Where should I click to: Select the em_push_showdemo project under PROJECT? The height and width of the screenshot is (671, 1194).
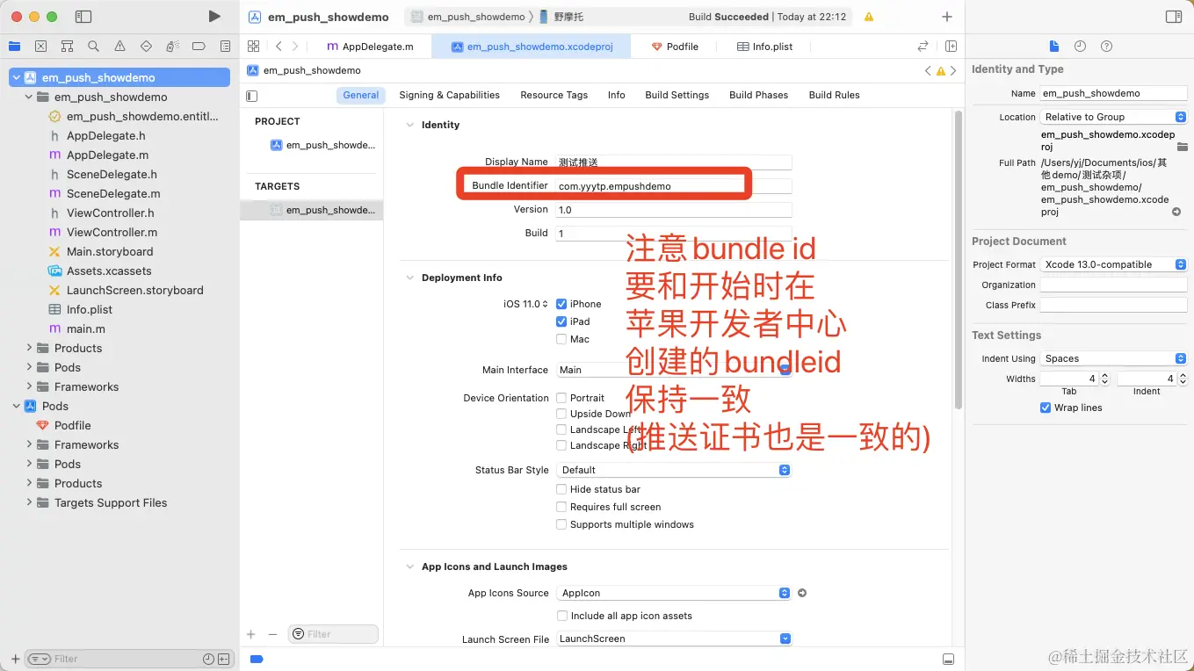(x=322, y=145)
